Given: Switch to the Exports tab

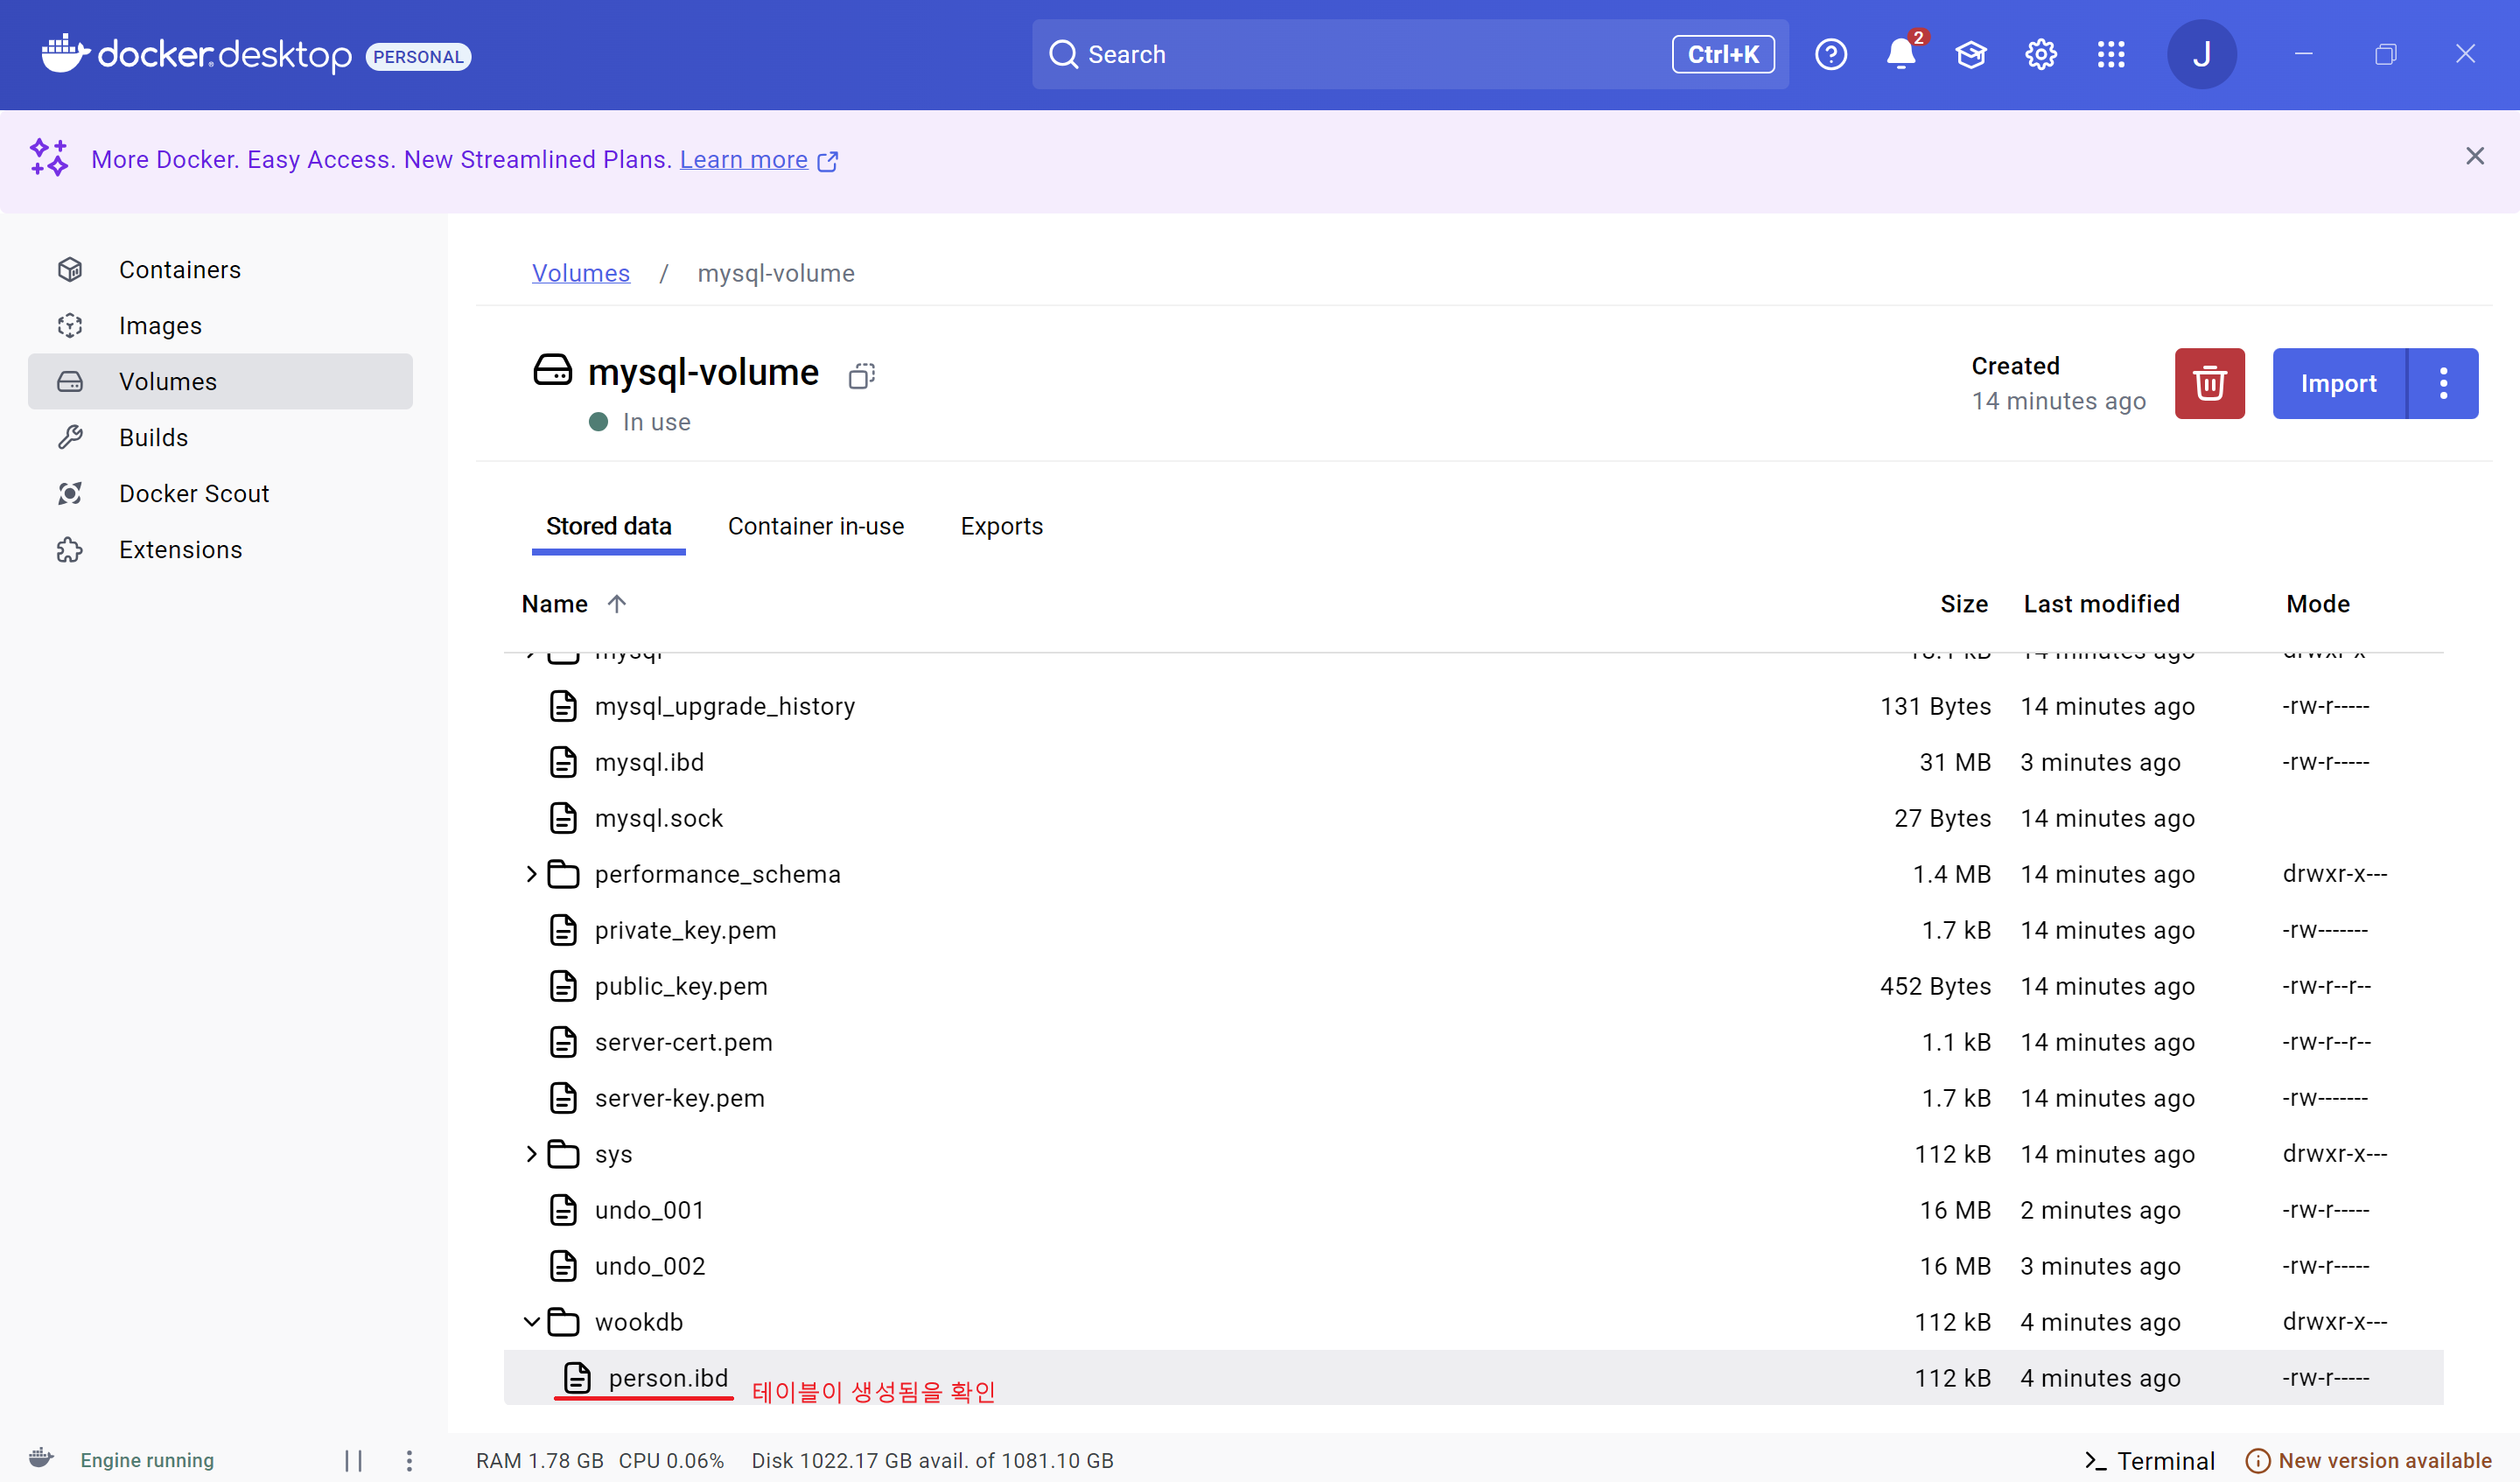Looking at the screenshot, I should (1001, 526).
